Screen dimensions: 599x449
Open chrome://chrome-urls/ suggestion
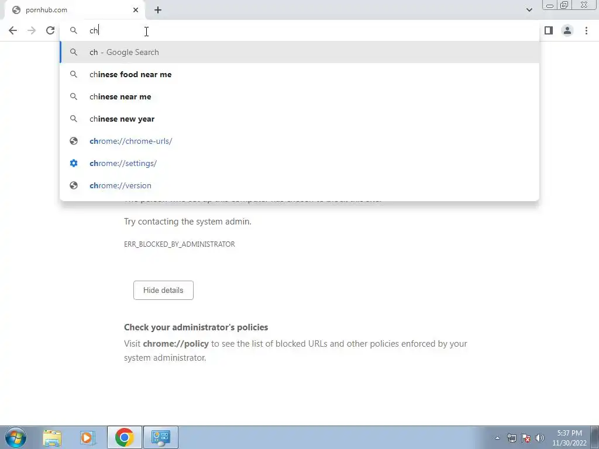click(299, 141)
